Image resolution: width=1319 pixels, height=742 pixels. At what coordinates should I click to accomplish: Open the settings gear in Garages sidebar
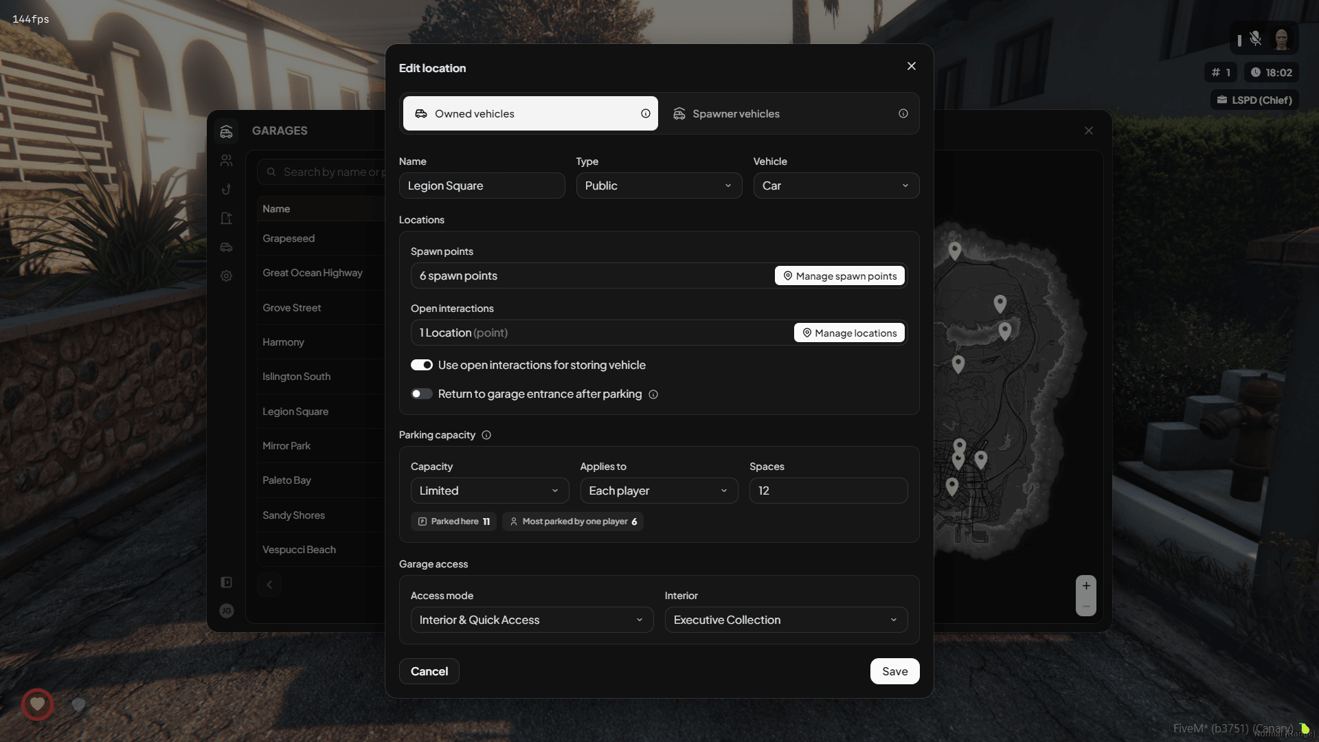pyautogui.click(x=226, y=276)
